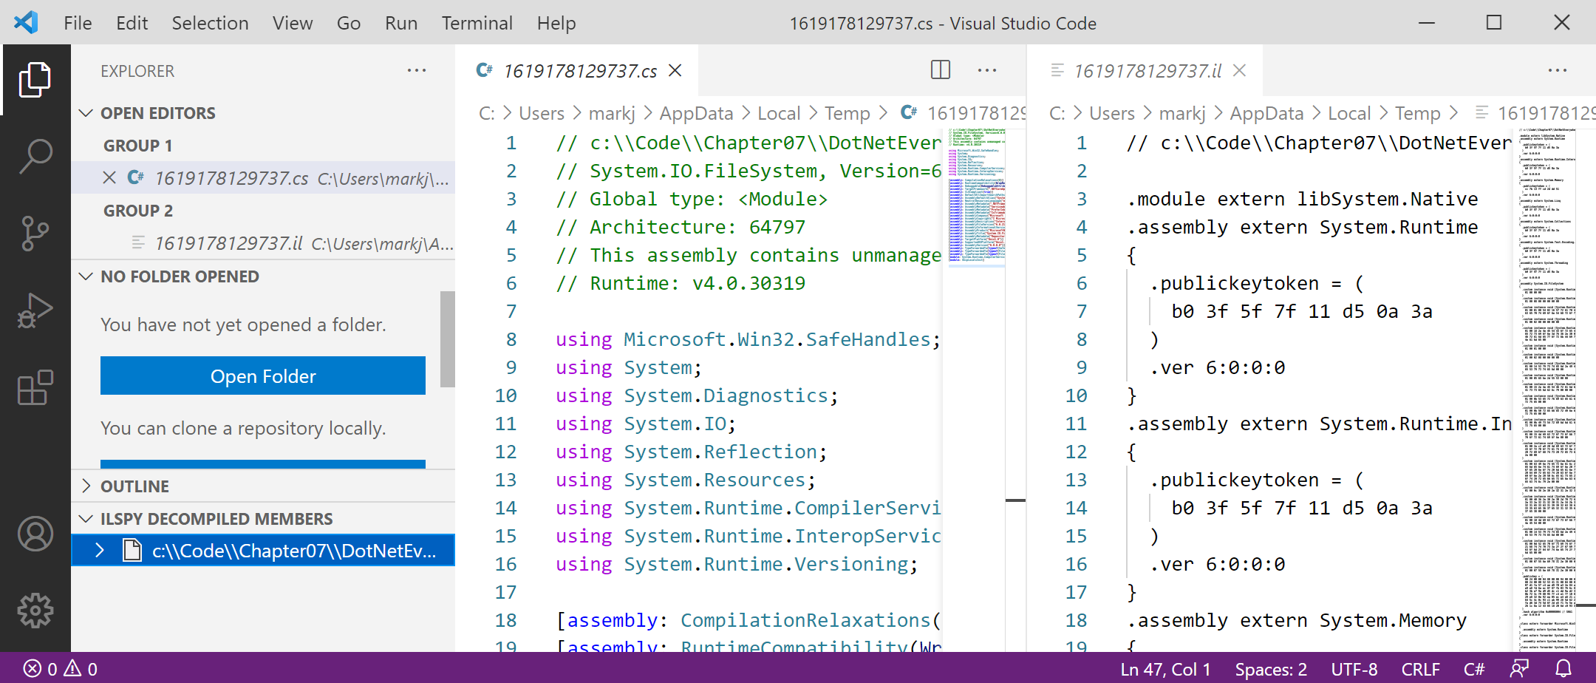Screen dimensions: 1596x683
Task: Change the CRLF line ending setting
Action: point(1420,669)
